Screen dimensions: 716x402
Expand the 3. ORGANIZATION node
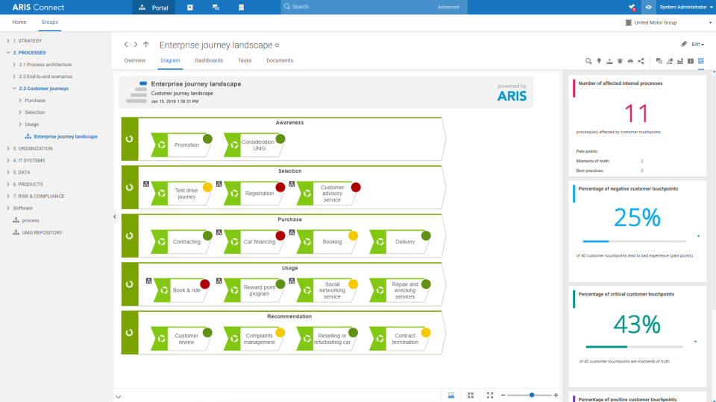point(8,148)
